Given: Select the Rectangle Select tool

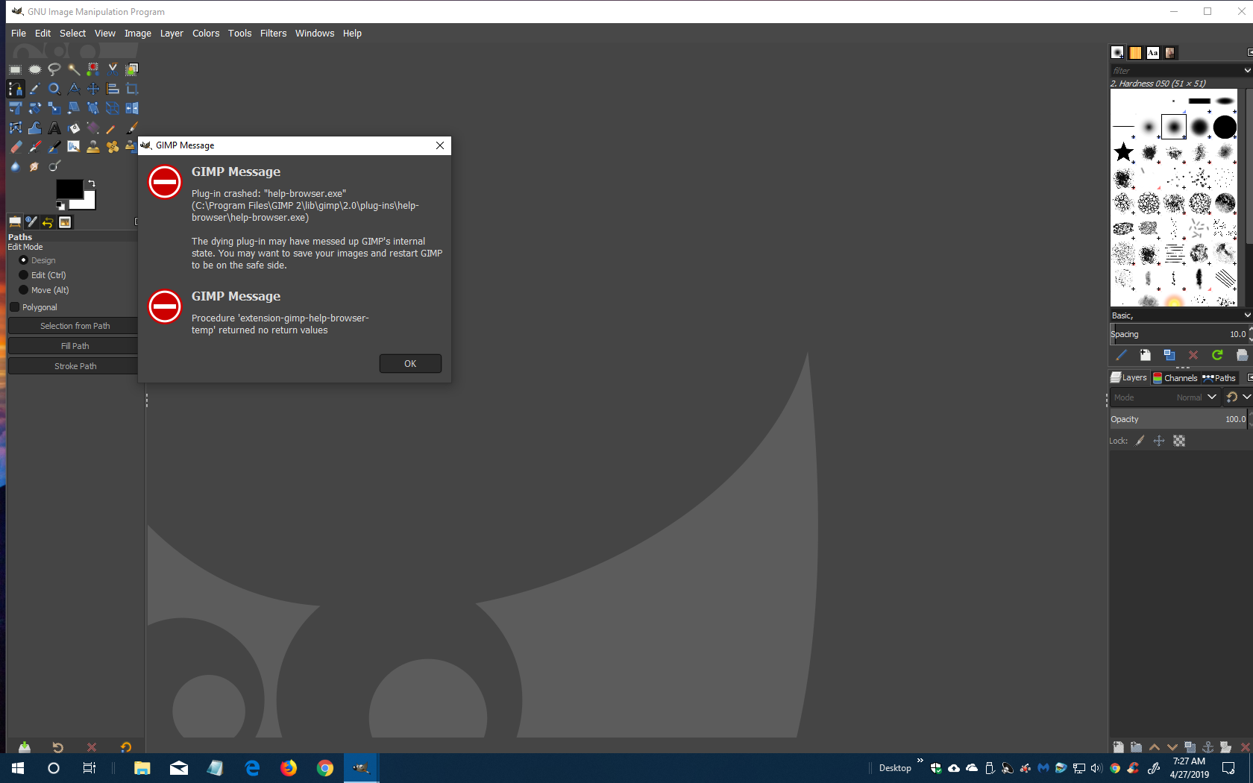Looking at the screenshot, I should [15, 69].
